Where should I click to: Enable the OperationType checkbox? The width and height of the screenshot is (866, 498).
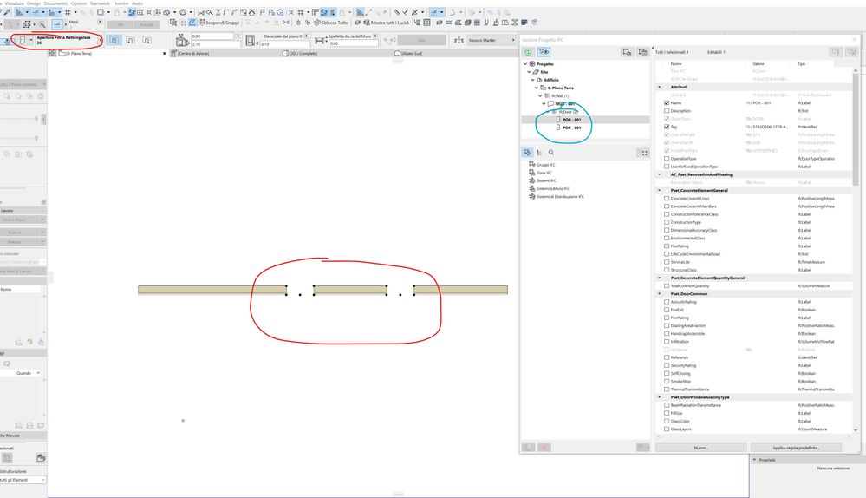pos(667,159)
